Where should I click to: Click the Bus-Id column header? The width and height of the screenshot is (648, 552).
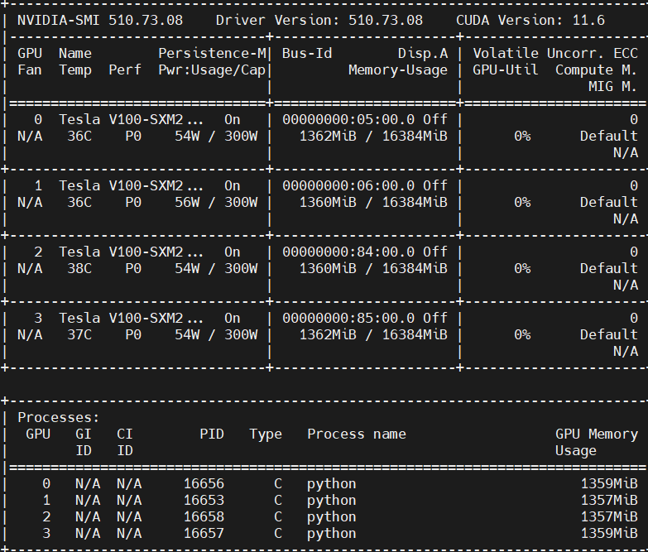point(307,53)
